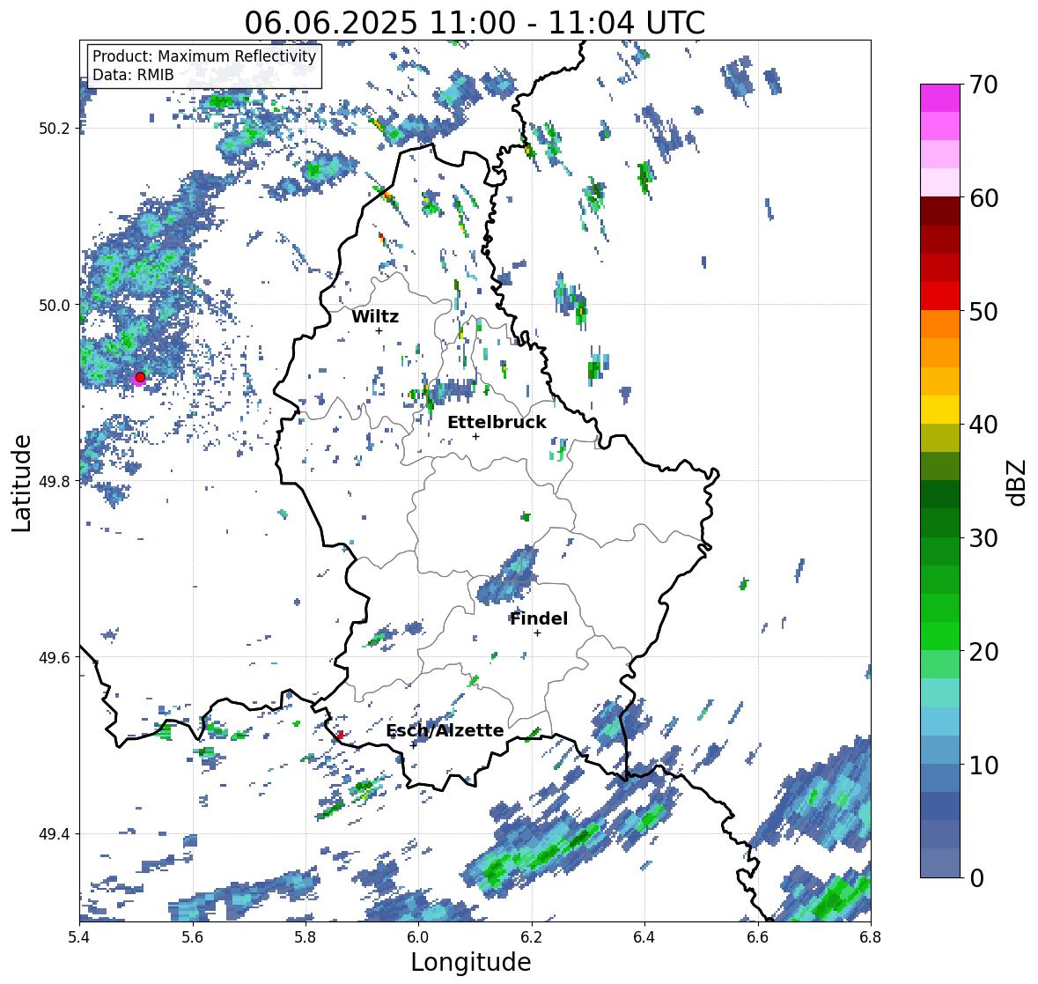Select the Esch/Alzette station label
The width and height of the screenshot is (1038, 984).
click(445, 730)
